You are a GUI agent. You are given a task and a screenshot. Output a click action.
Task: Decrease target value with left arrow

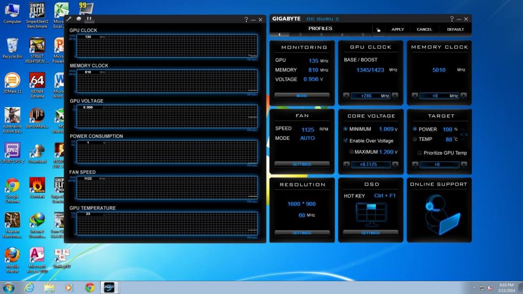click(x=415, y=165)
